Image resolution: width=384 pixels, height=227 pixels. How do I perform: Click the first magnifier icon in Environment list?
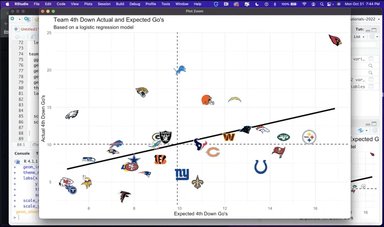click(x=371, y=66)
